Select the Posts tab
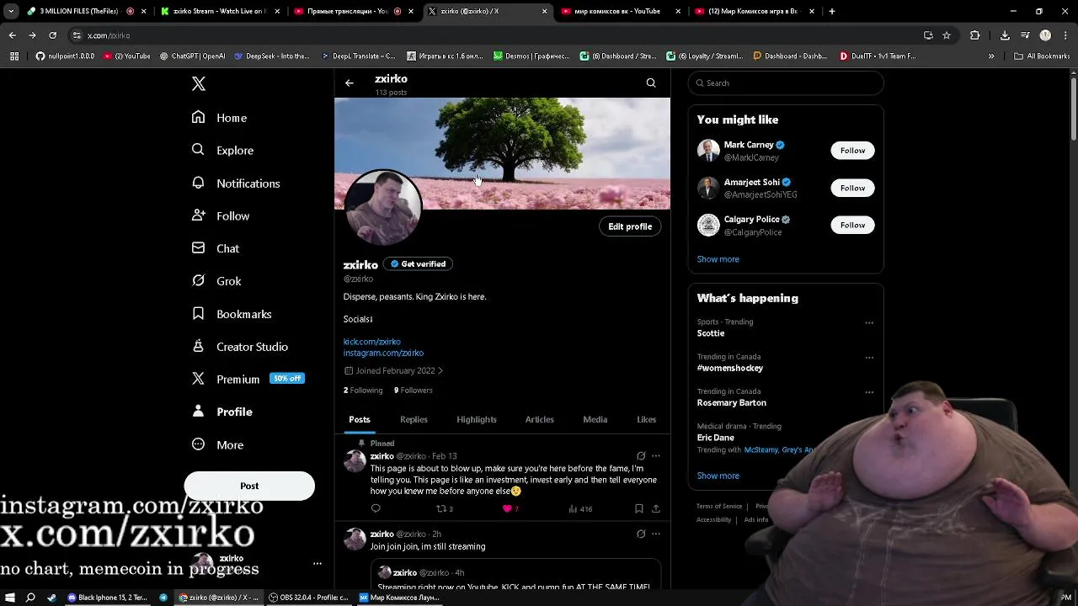This screenshot has height=606, width=1078. pyautogui.click(x=360, y=419)
